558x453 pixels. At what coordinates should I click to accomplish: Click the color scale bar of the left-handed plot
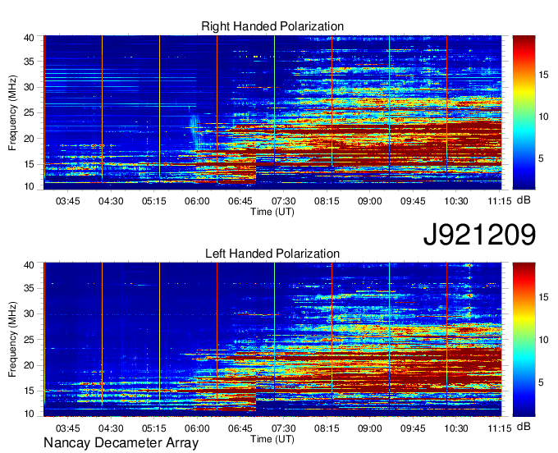(x=524, y=340)
